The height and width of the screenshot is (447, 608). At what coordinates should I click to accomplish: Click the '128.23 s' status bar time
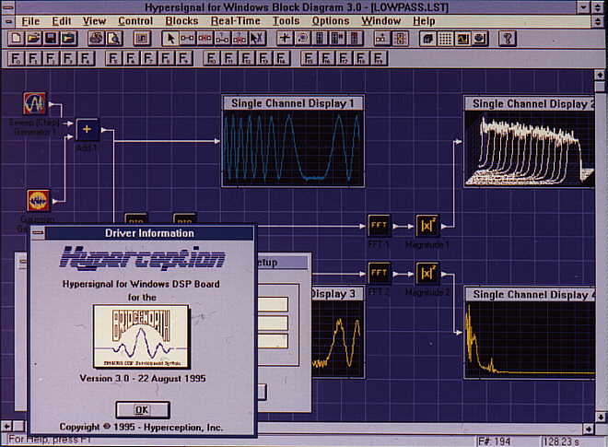pyautogui.click(x=561, y=441)
